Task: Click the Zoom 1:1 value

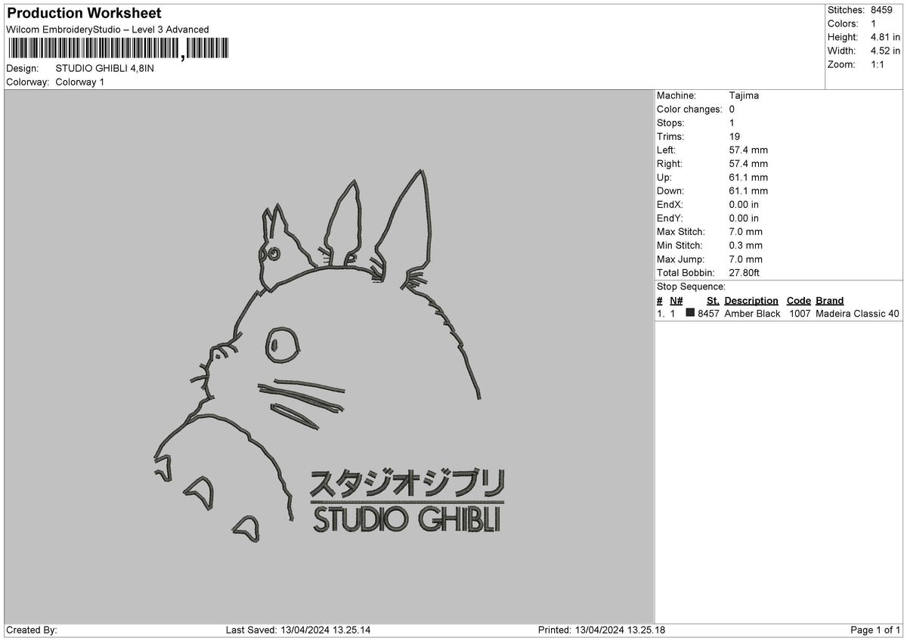Action: (x=879, y=64)
